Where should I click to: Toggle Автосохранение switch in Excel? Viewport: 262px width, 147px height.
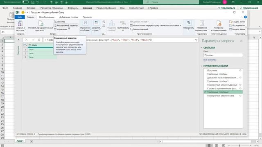(25, 2)
